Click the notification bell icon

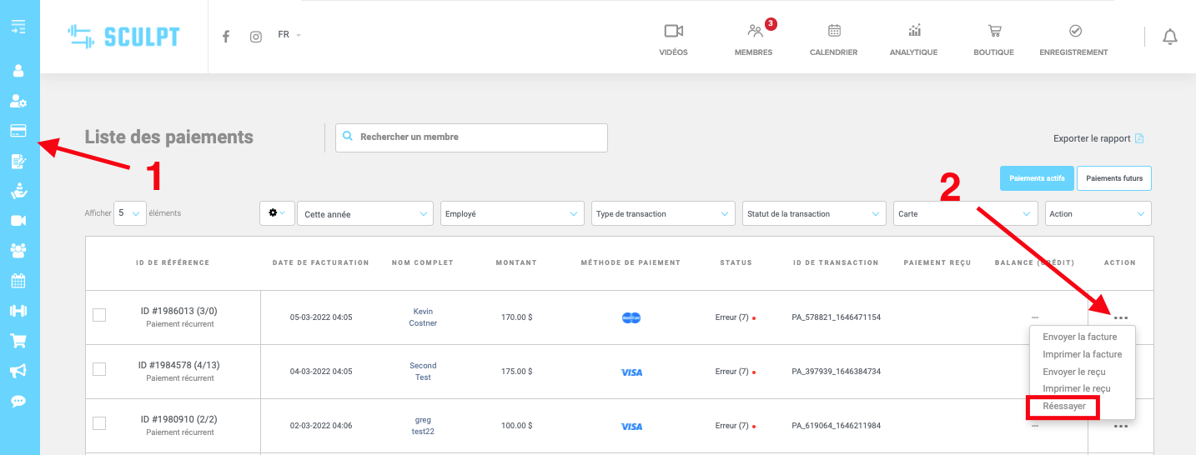(x=1170, y=37)
